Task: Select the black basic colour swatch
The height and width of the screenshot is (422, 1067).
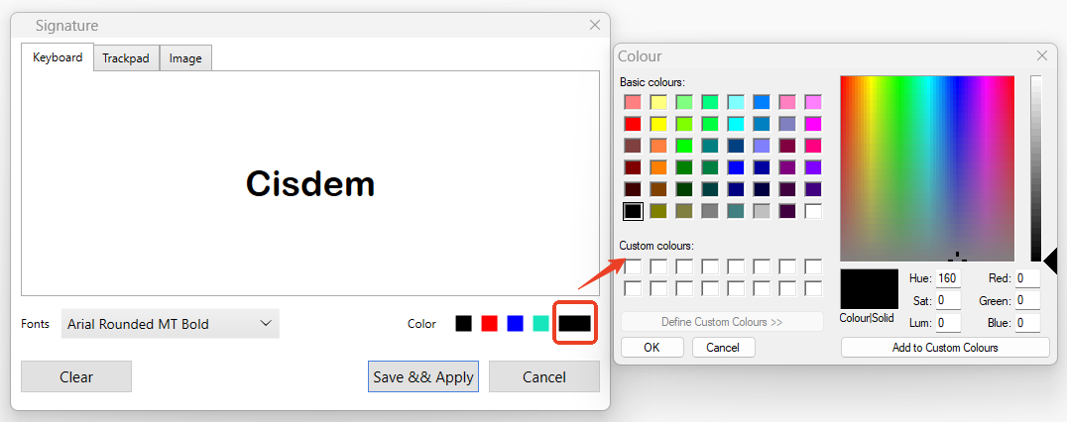Action: [x=633, y=211]
